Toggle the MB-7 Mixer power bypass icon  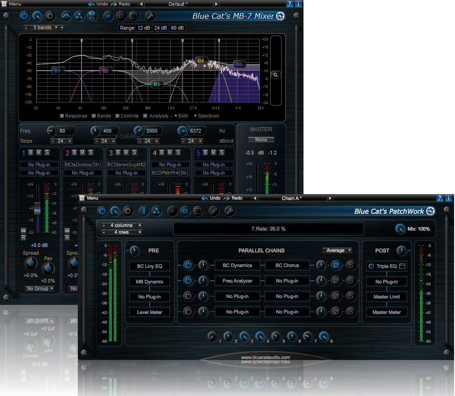coord(25,16)
